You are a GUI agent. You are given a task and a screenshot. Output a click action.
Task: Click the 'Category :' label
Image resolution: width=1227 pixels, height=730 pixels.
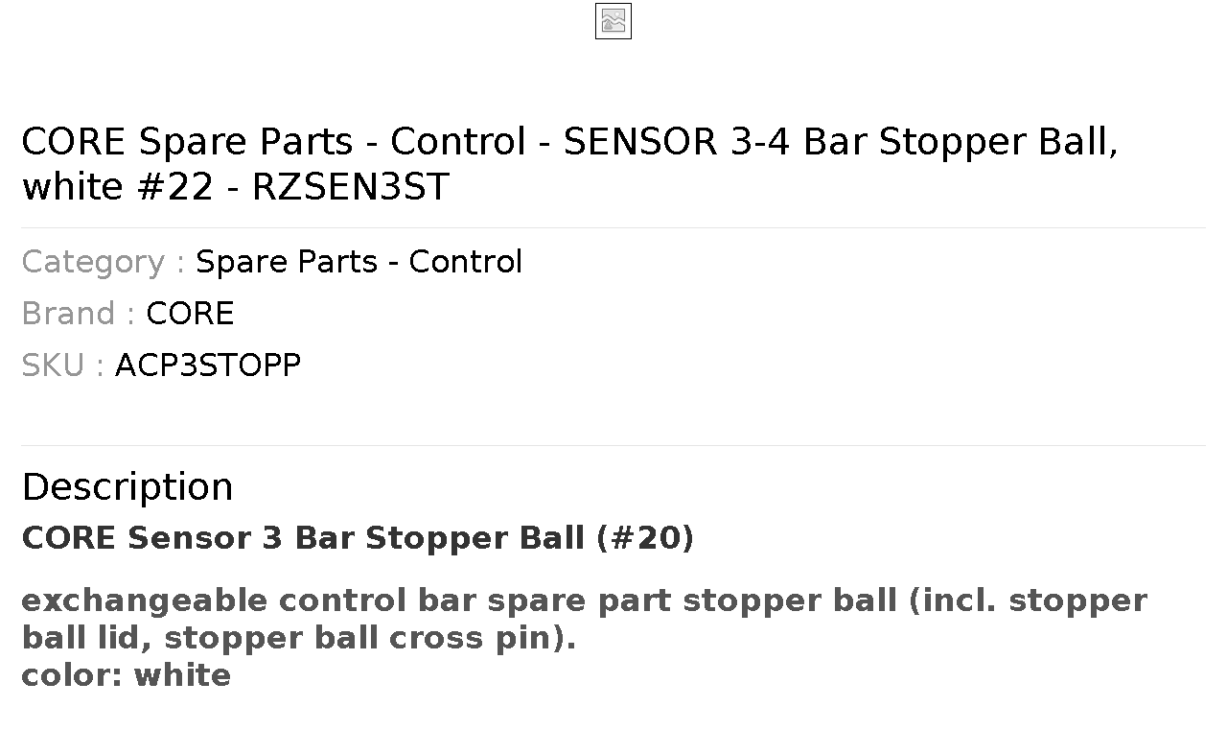pyautogui.click(x=104, y=262)
